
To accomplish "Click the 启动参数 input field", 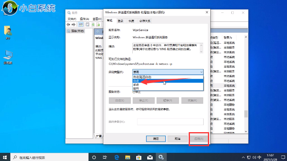I will tap(170, 122).
